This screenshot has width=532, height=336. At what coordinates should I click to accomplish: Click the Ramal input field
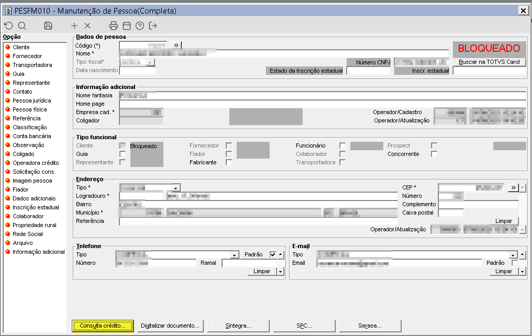point(249,263)
